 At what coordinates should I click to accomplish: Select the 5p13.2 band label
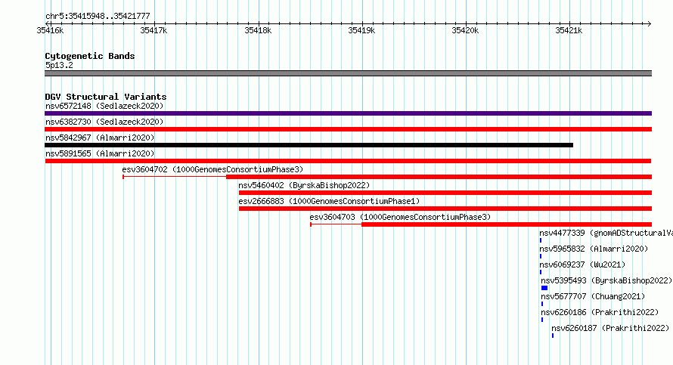(x=59, y=65)
